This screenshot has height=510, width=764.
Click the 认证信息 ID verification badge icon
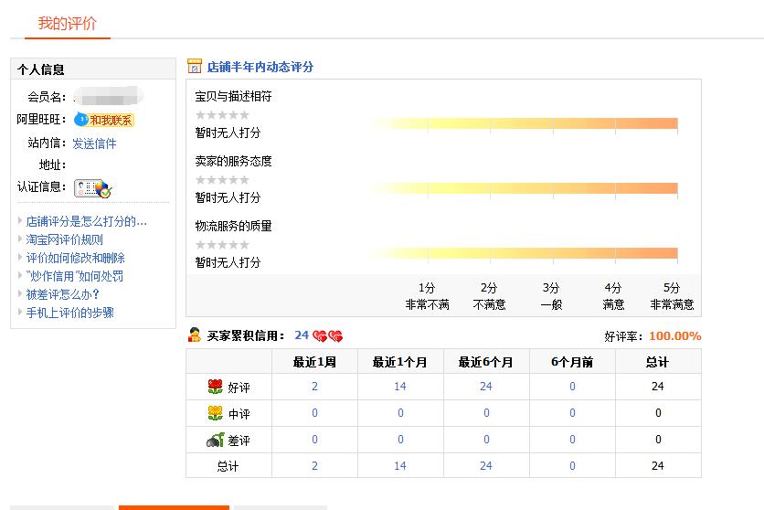pyautogui.click(x=93, y=188)
